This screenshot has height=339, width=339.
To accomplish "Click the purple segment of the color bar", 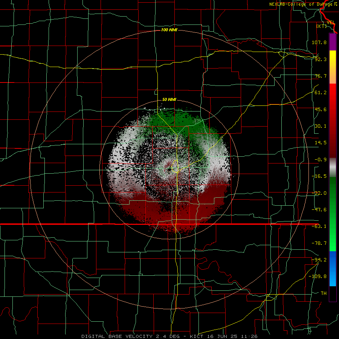I will click(333, 42).
